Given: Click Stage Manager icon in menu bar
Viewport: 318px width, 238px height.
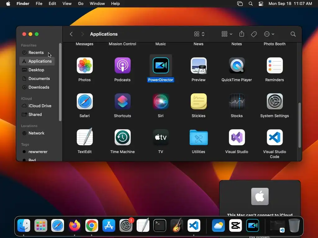Looking at the screenshot, I should (x=240, y=4).
